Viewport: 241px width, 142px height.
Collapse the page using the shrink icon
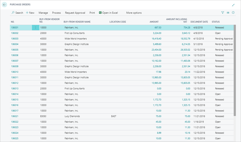233,5
